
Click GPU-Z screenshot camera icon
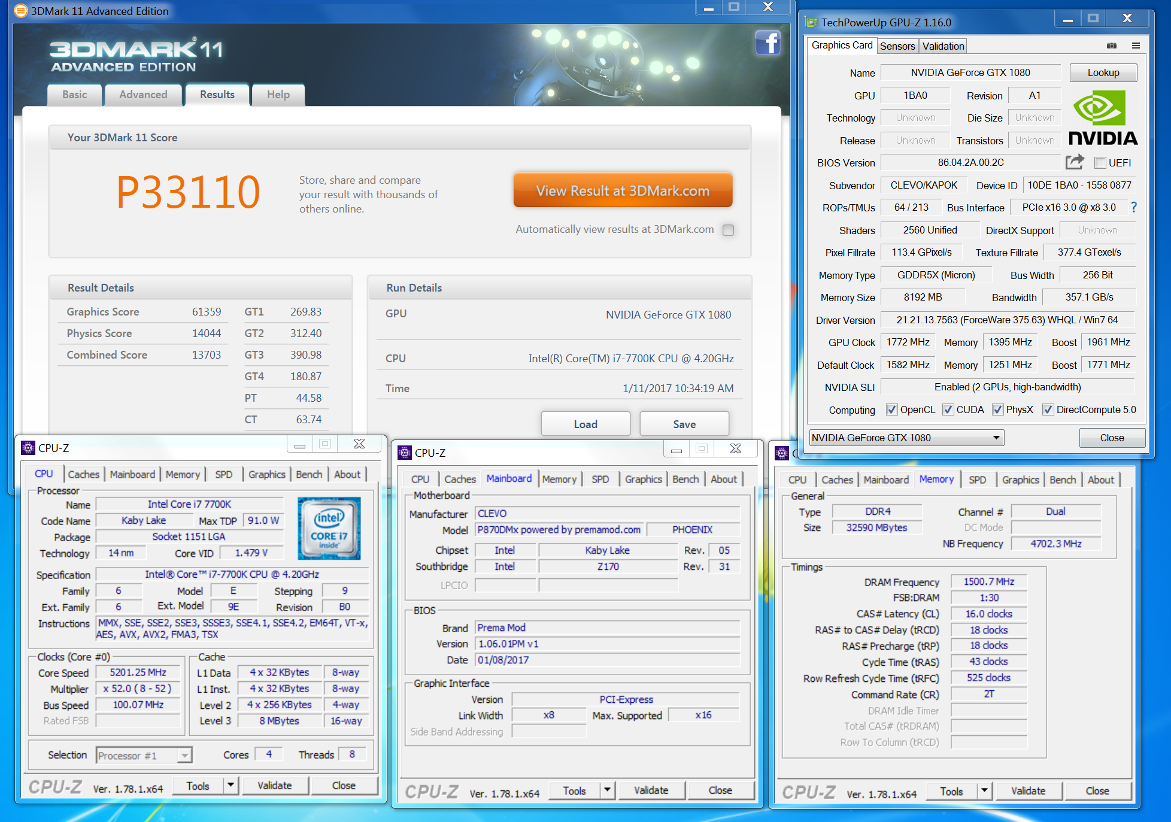pos(1112,46)
